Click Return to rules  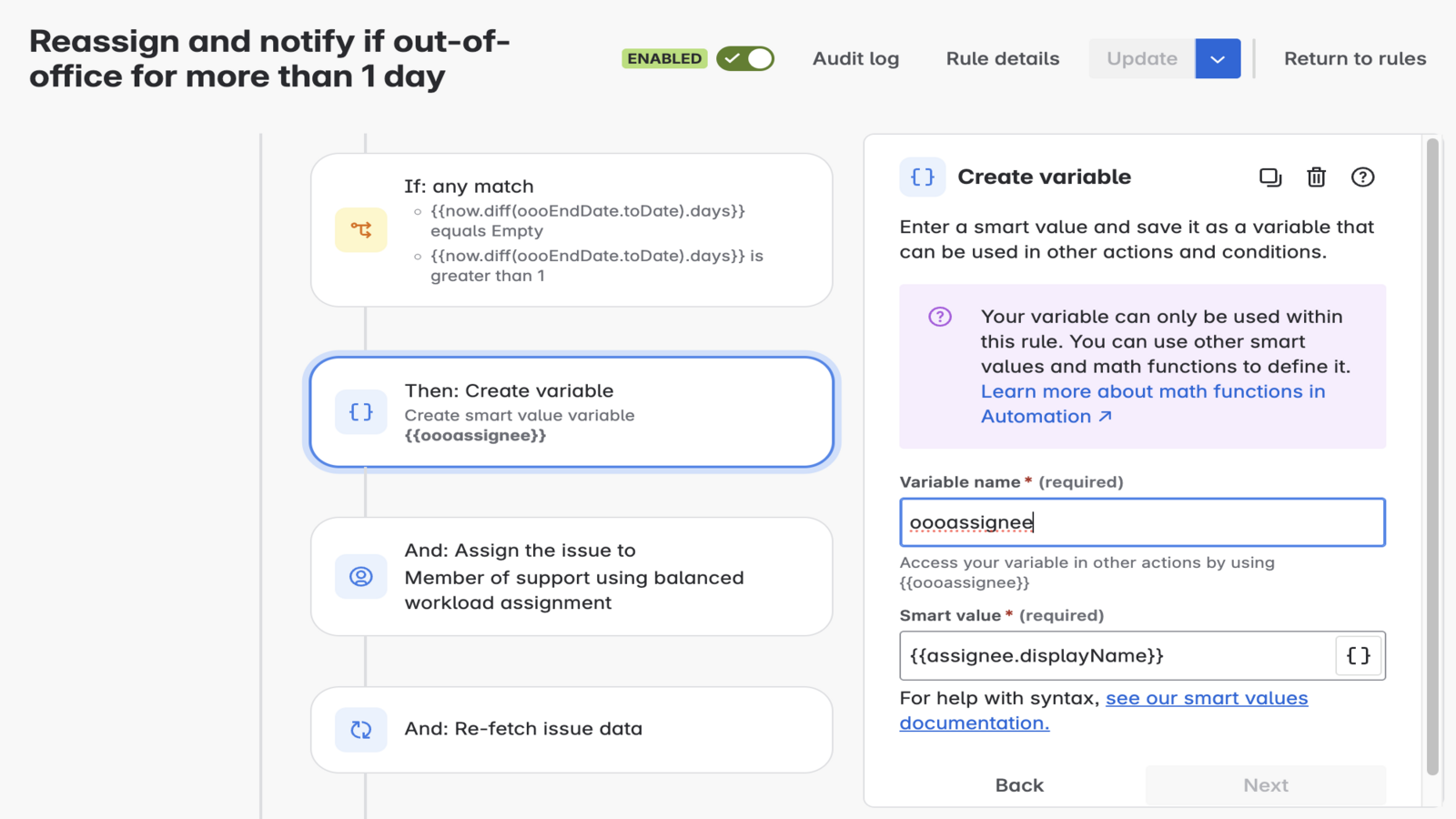(1354, 59)
